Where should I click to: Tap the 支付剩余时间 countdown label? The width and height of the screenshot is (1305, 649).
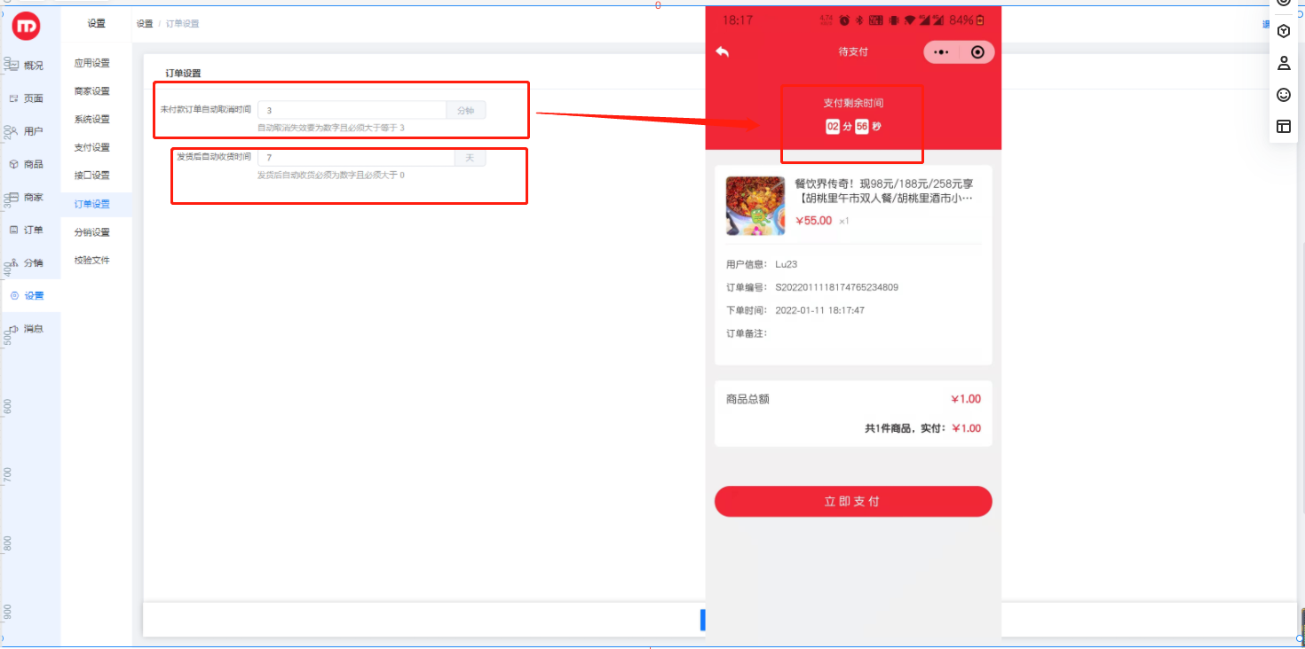point(853,103)
